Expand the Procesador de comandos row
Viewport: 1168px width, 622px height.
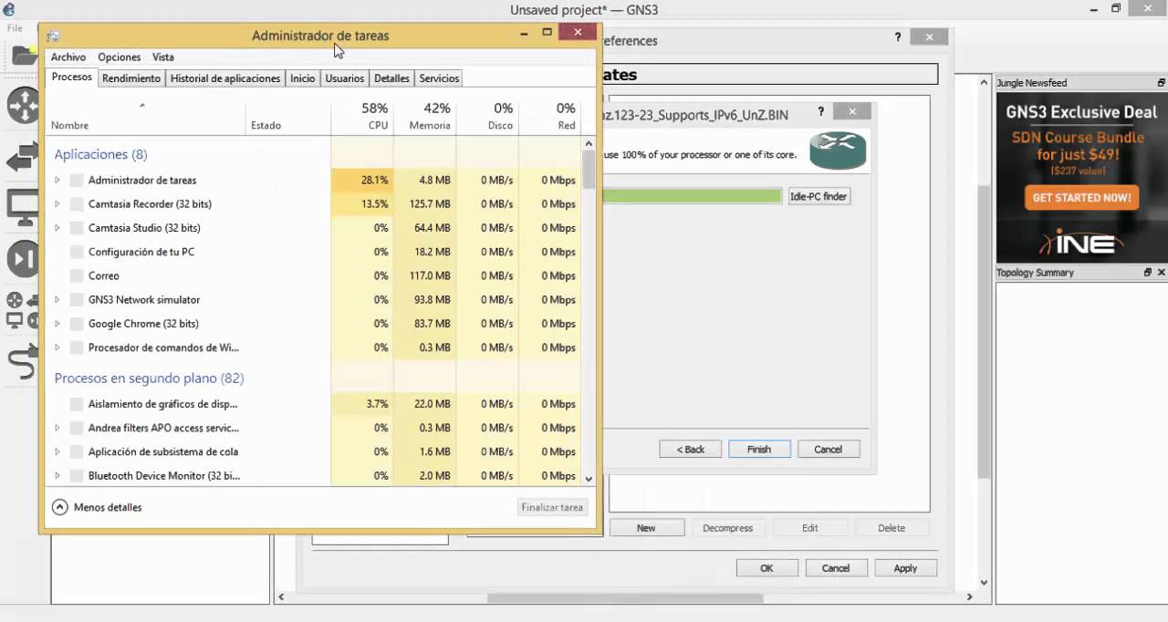point(57,347)
